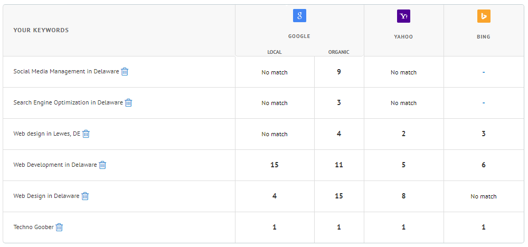528x247 pixels.
Task: Select keyword text Web Development in Delaware
Action: click(x=55, y=165)
